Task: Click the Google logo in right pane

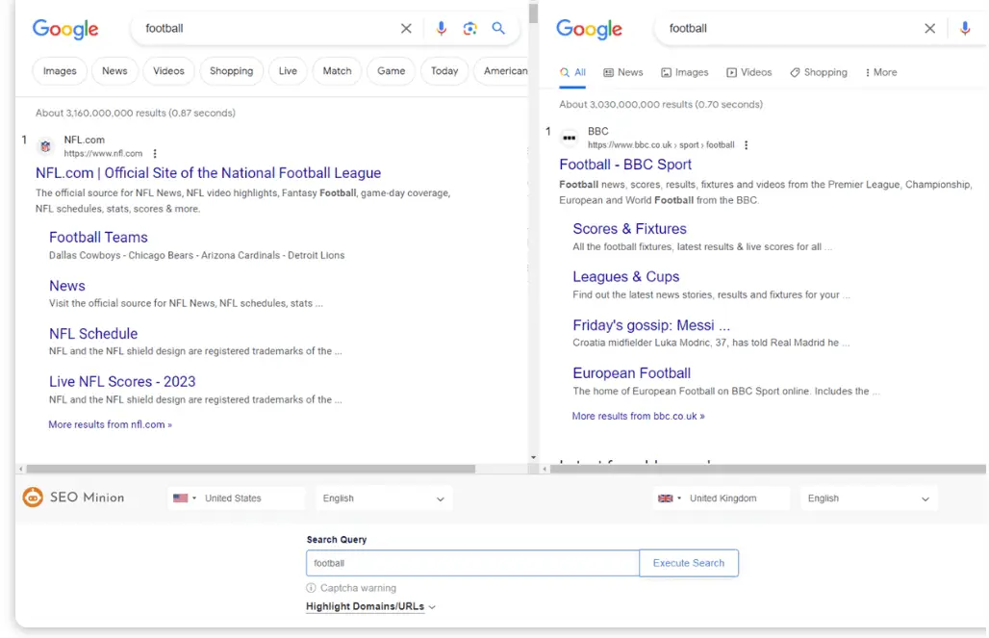Action: (589, 29)
